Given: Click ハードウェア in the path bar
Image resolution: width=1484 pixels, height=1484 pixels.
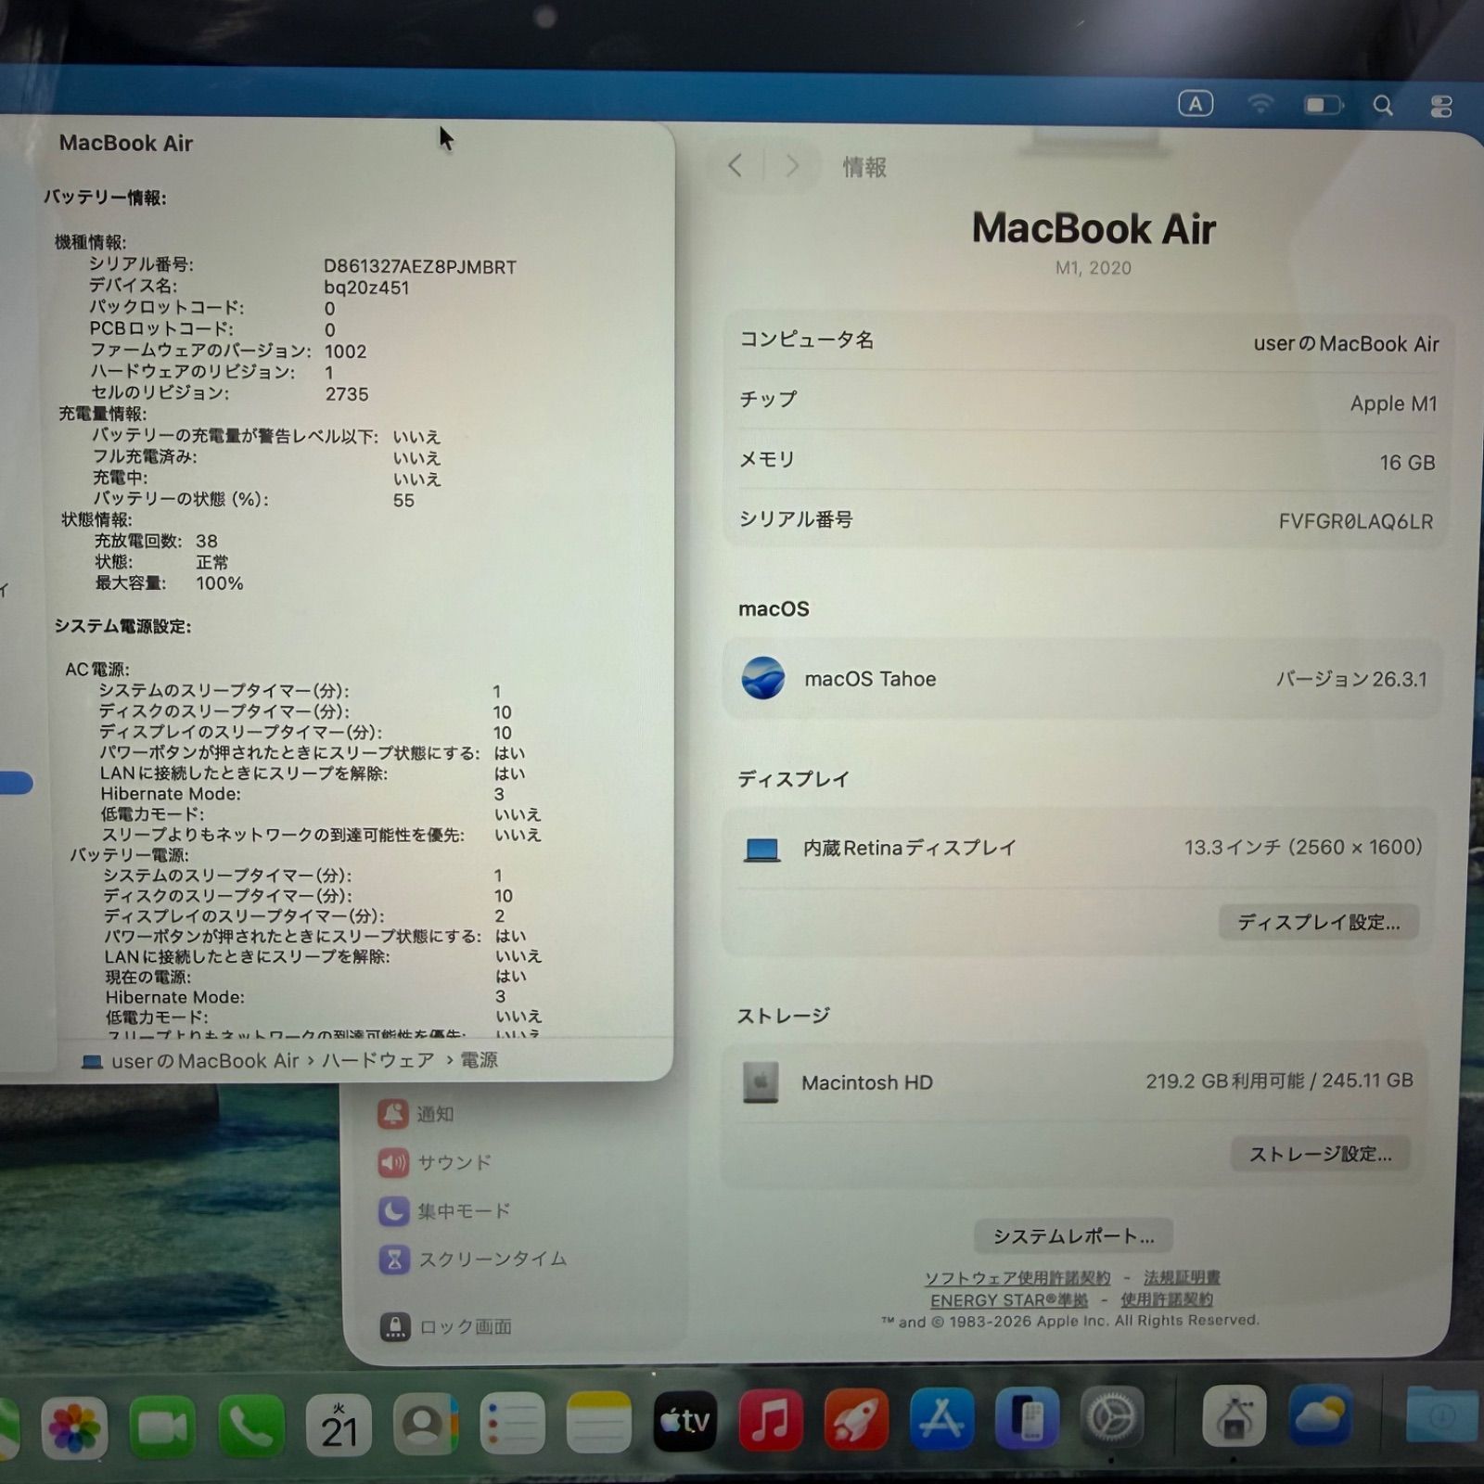Looking at the screenshot, I should pyautogui.click(x=378, y=1060).
